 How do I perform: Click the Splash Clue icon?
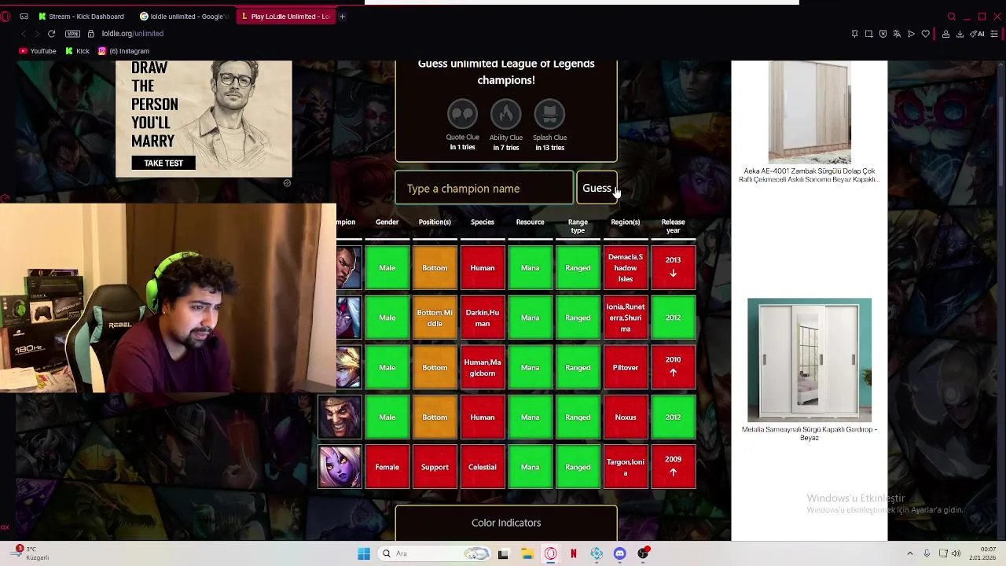click(x=549, y=114)
